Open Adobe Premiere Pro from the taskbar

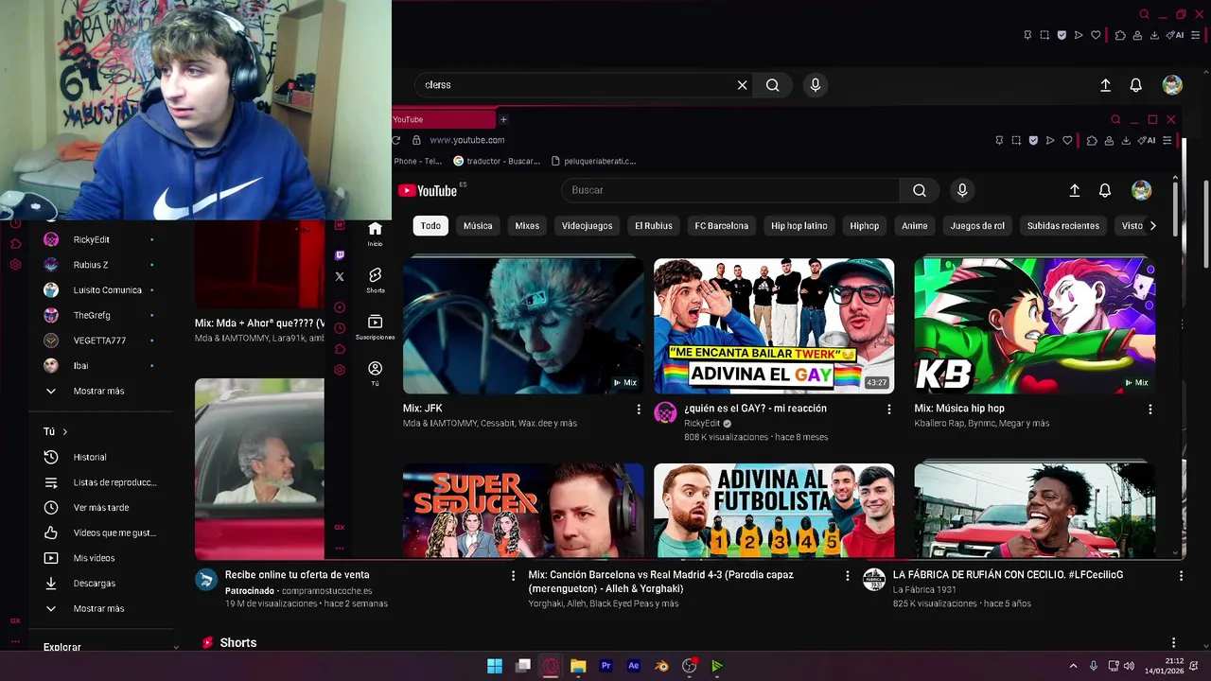point(606,666)
